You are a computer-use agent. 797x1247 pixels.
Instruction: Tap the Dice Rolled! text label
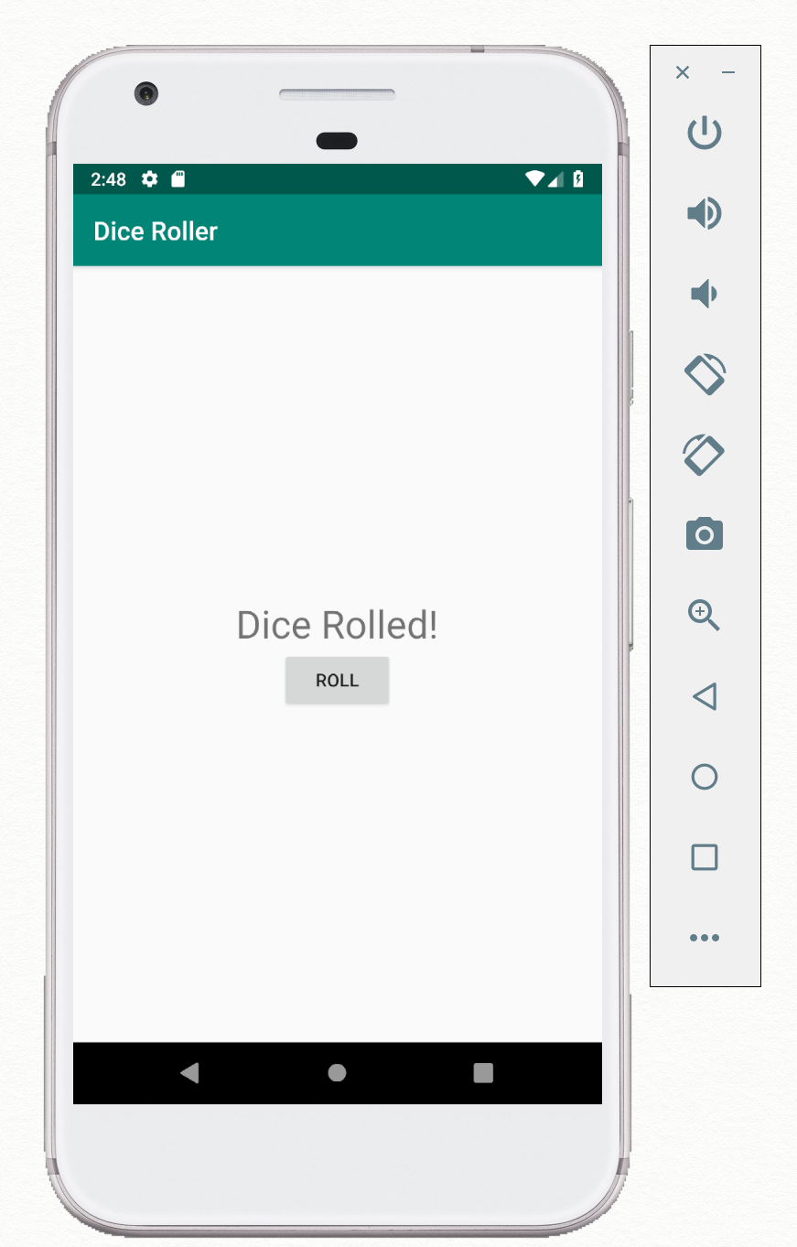pos(337,626)
